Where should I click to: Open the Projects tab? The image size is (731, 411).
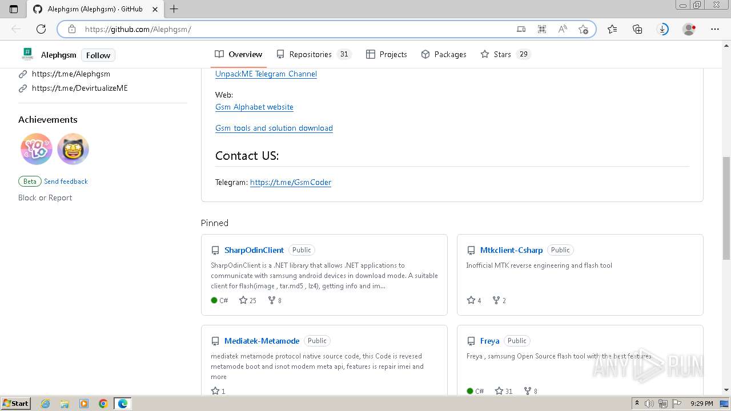(x=387, y=54)
